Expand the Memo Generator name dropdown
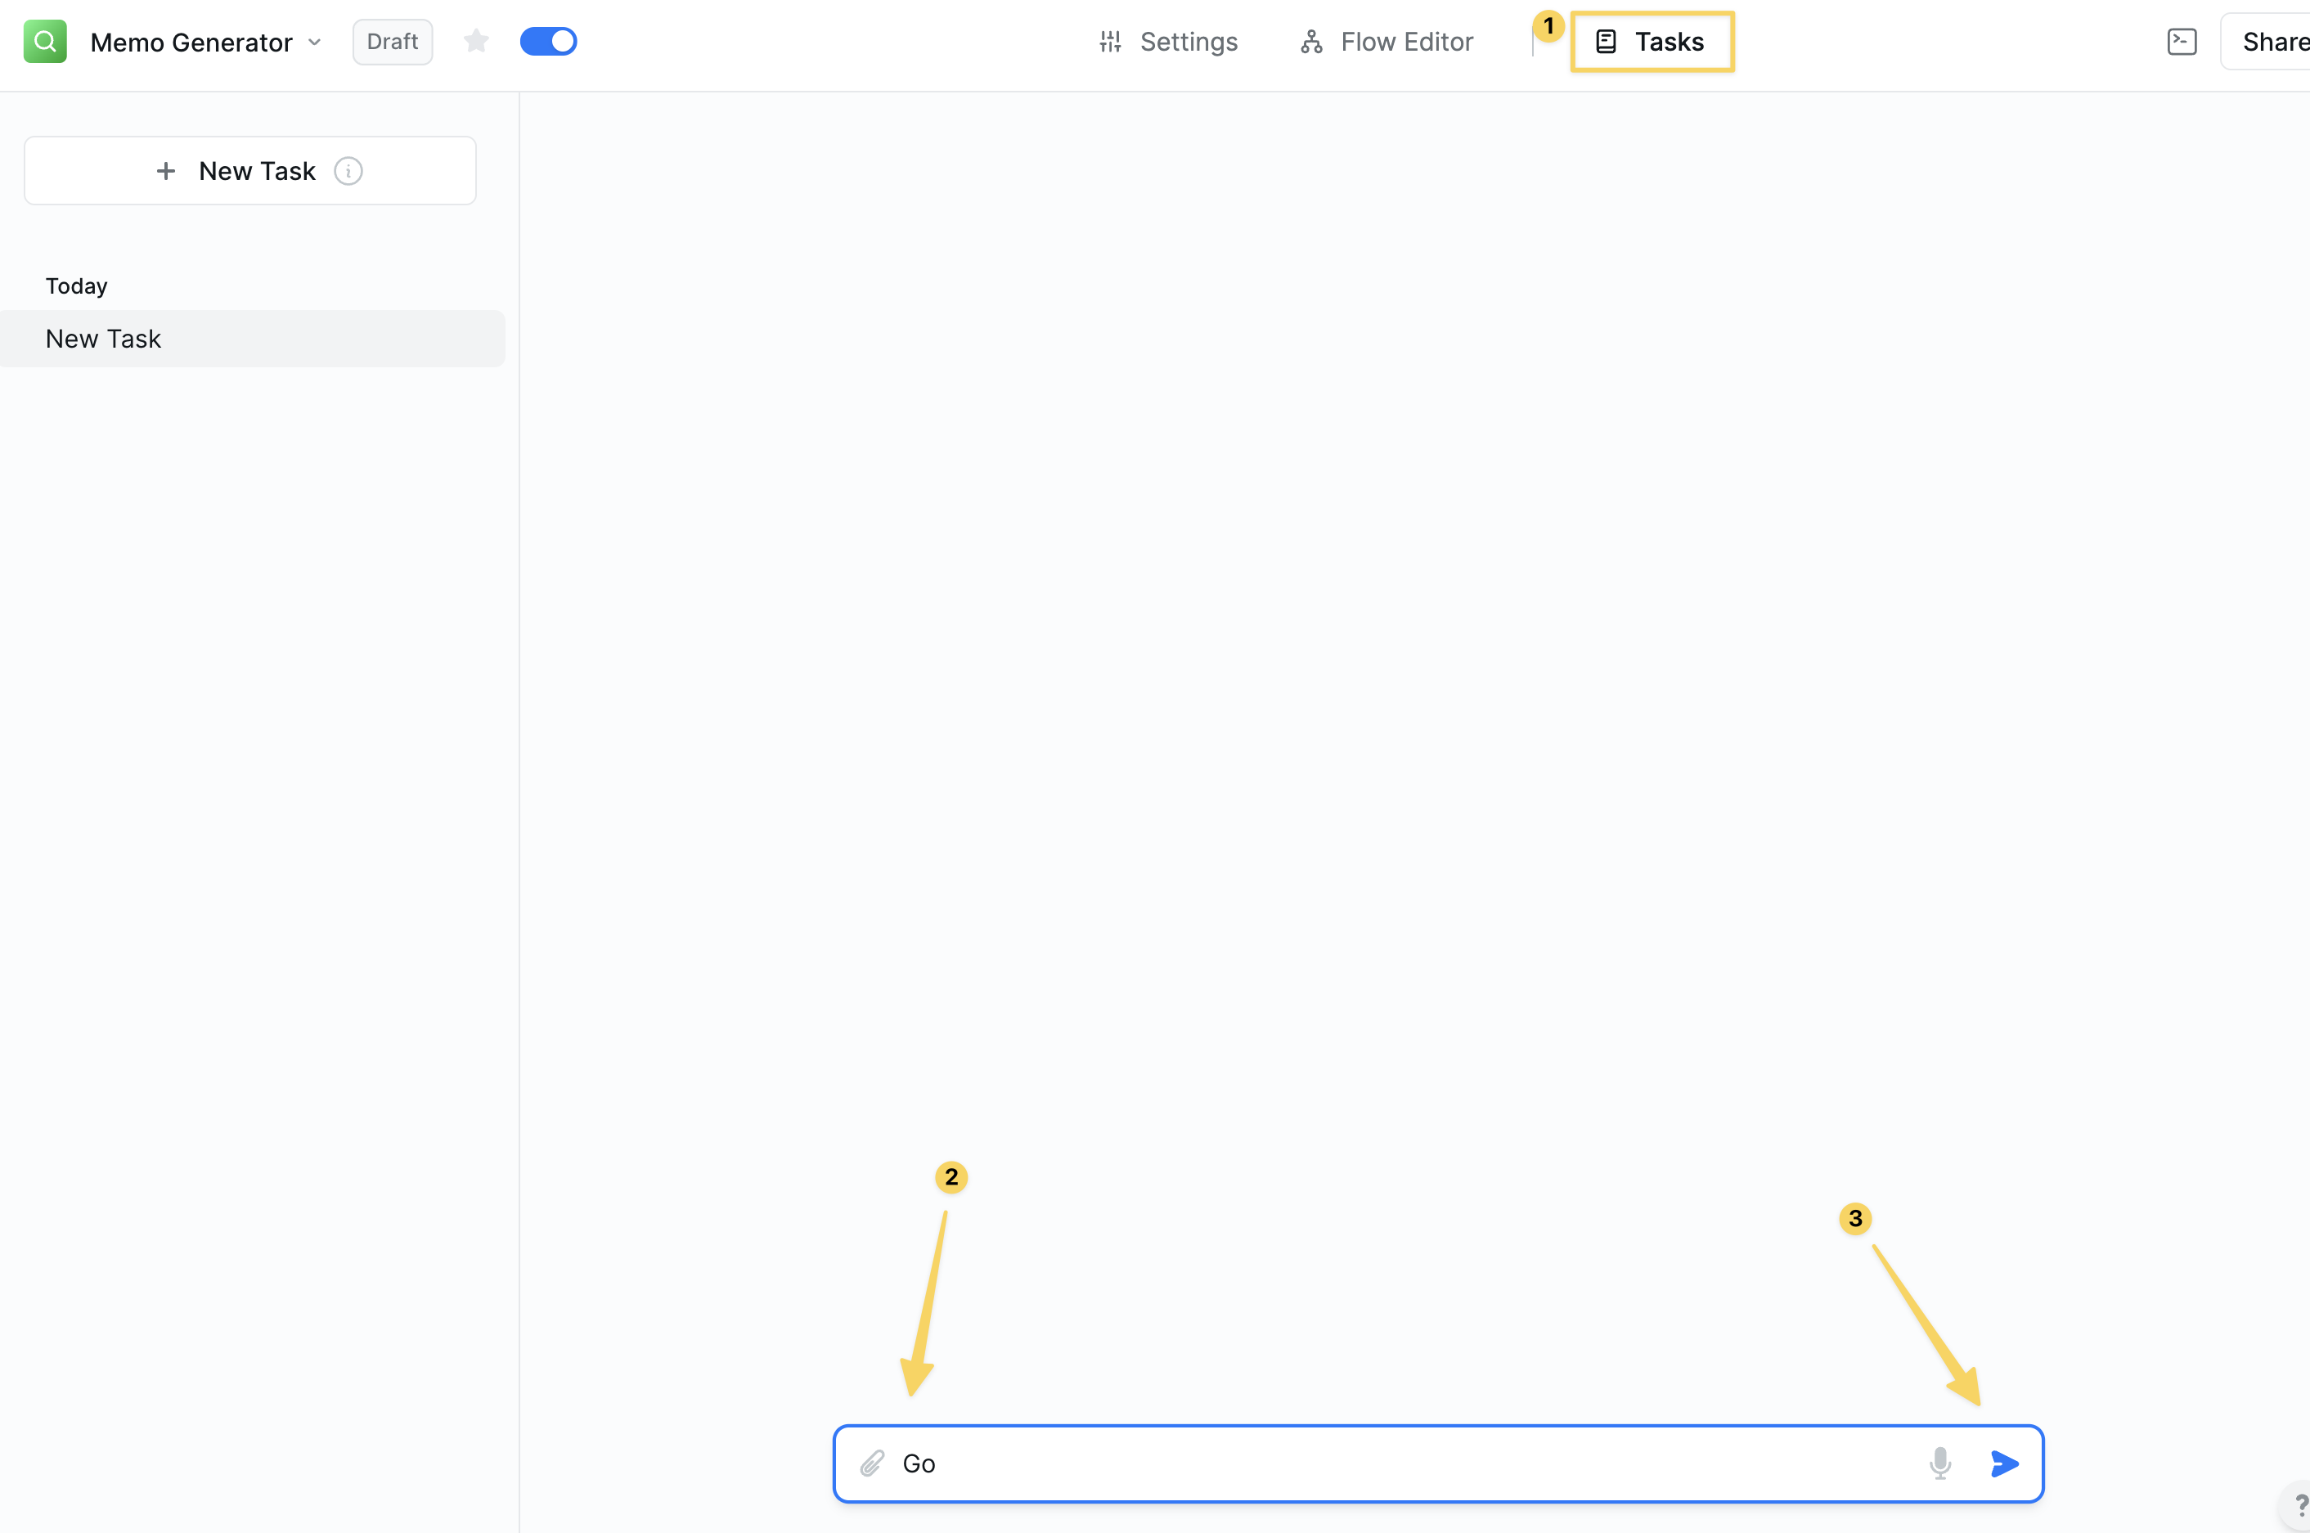 pos(315,42)
